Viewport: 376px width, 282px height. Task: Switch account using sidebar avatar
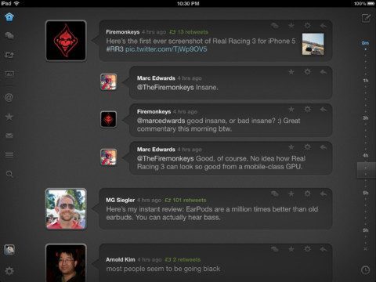[x=9, y=250]
